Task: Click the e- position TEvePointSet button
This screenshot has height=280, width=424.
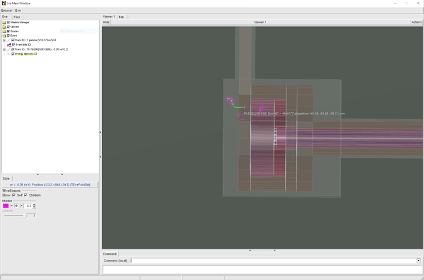Action: point(50,184)
